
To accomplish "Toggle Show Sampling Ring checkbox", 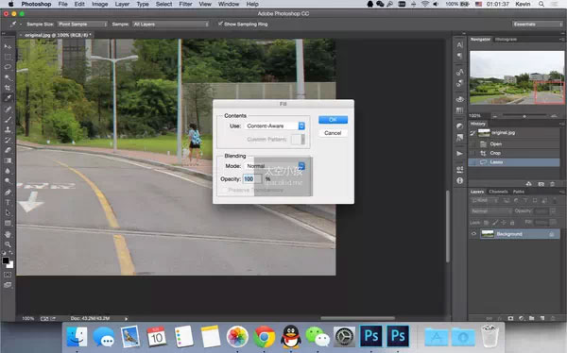I will pyautogui.click(x=220, y=24).
